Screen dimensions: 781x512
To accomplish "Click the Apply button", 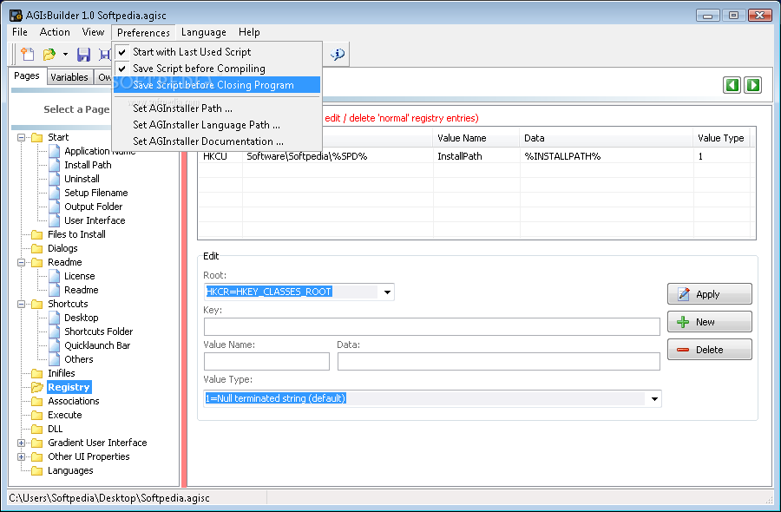I will click(709, 294).
